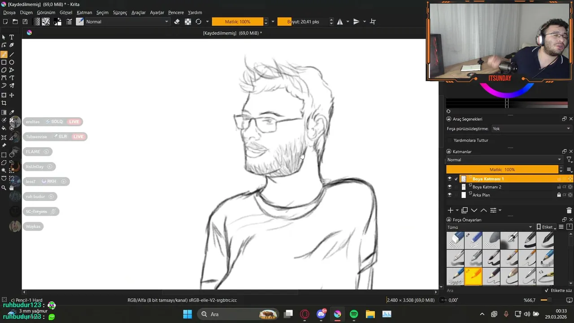The width and height of the screenshot is (574, 323).
Task: Save the document via toolbar icon
Action: tap(25, 22)
